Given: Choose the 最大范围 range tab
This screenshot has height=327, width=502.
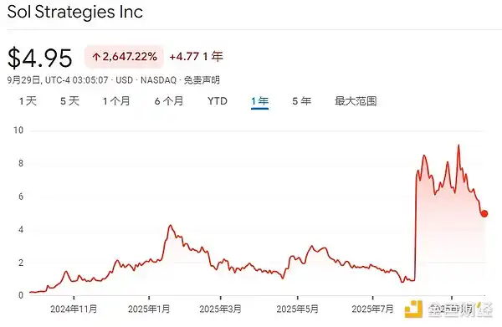Looking at the screenshot, I should [x=356, y=101].
